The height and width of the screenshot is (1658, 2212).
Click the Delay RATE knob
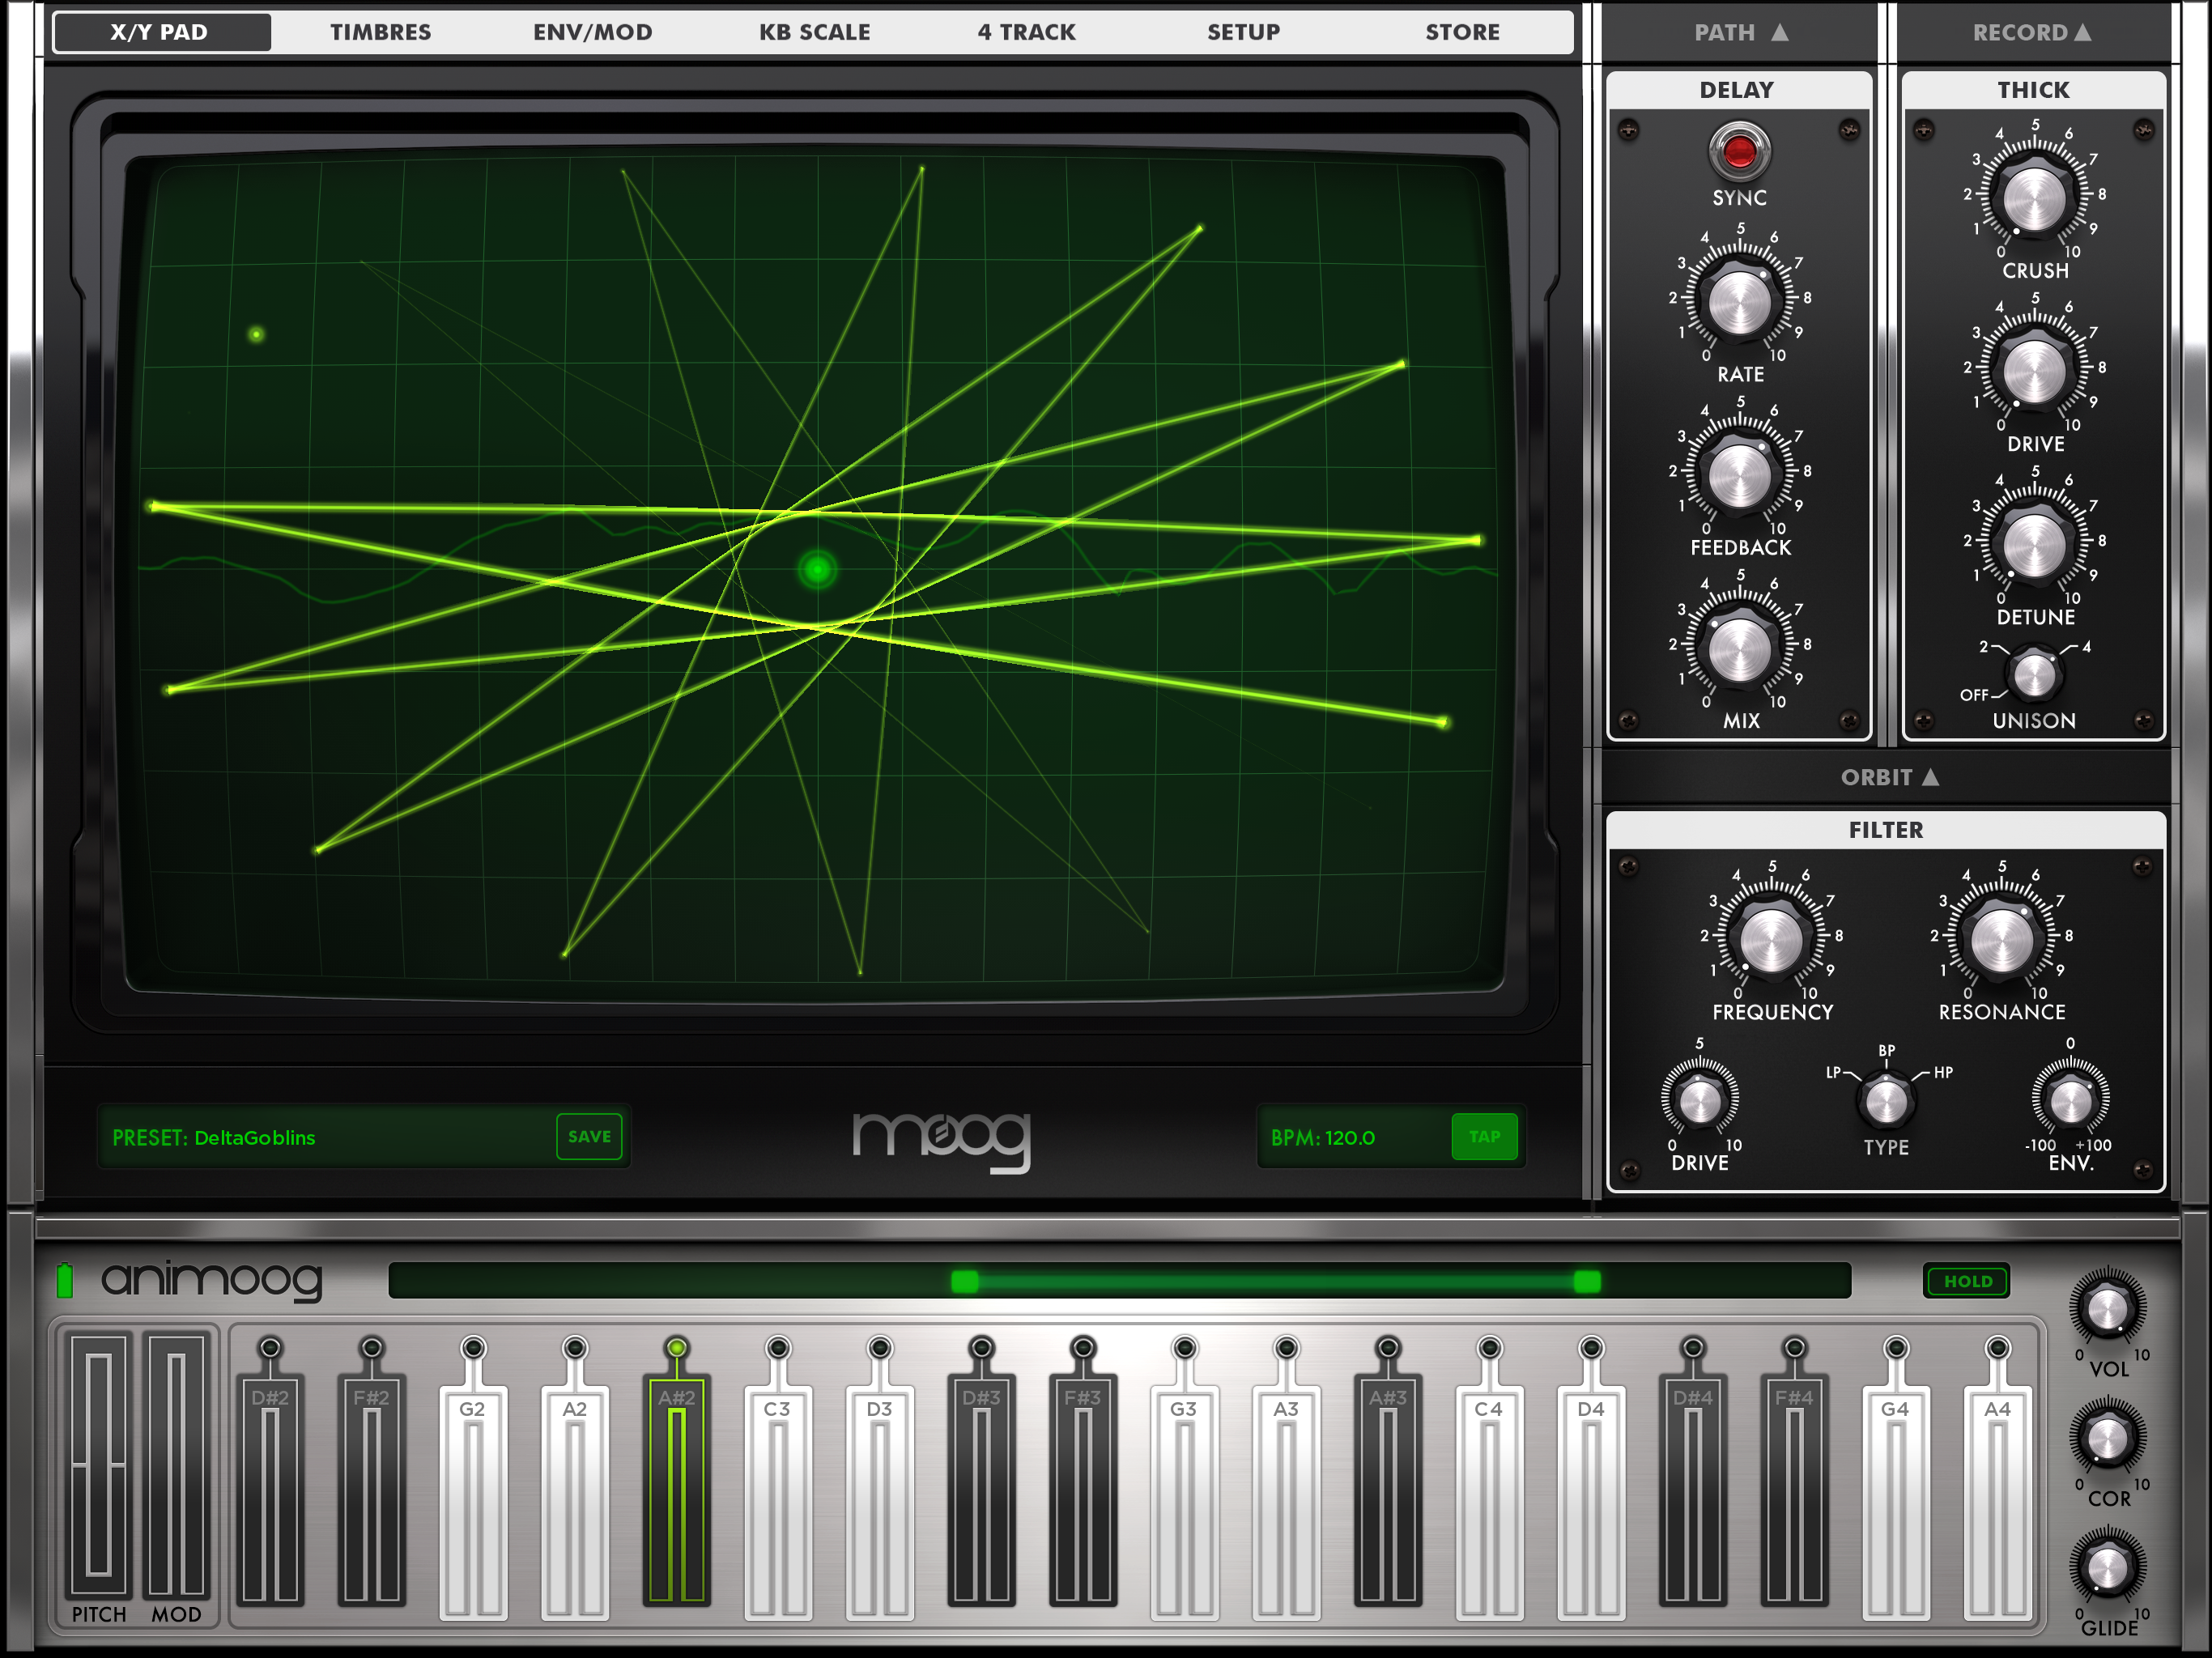pos(1739,302)
